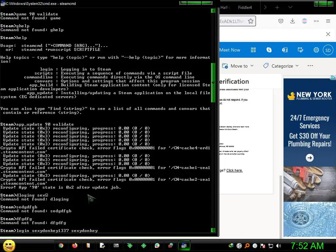Dismiss the notification bar with X
This screenshot has height=252, width=336.
pyautogui.click(x=328, y=34)
